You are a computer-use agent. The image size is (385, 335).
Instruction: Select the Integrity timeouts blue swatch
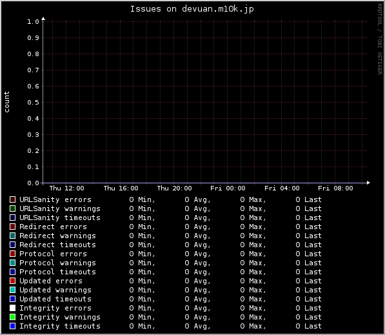coord(12,326)
